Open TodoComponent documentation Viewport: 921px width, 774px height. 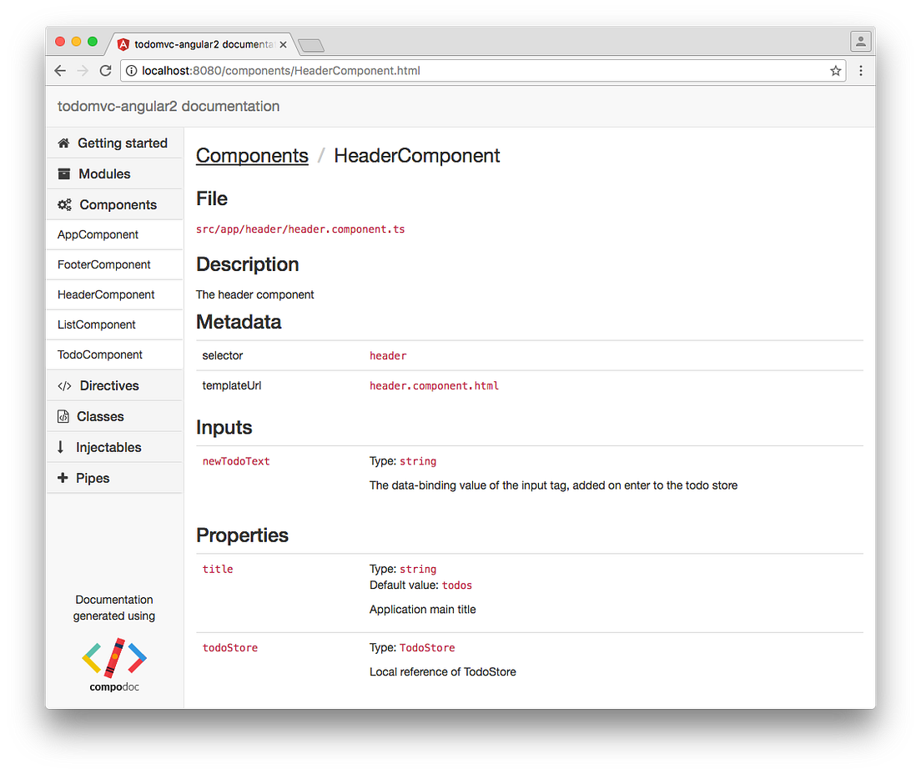[99, 354]
